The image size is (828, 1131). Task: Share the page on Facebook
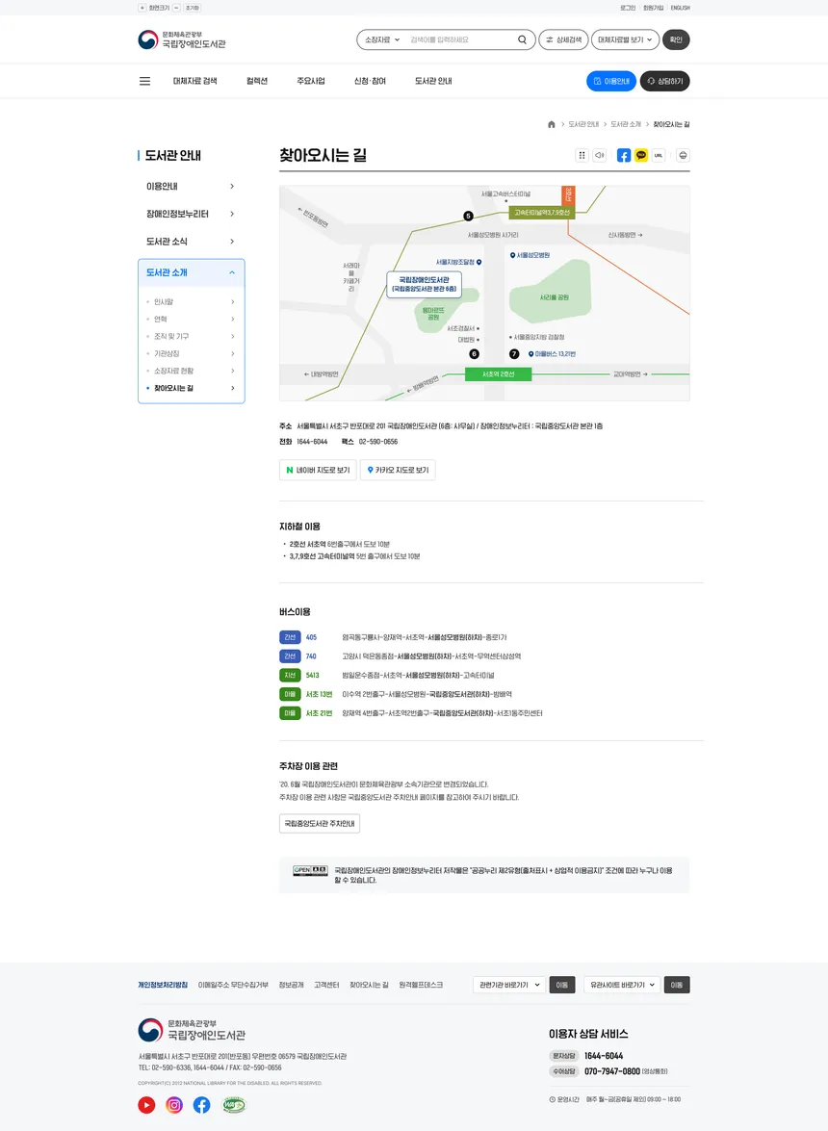click(624, 155)
